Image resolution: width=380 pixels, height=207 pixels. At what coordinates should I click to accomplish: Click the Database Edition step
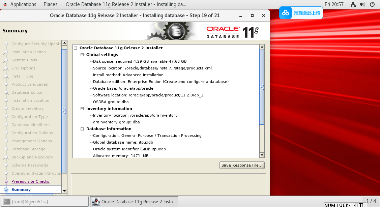[x=27, y=93]
